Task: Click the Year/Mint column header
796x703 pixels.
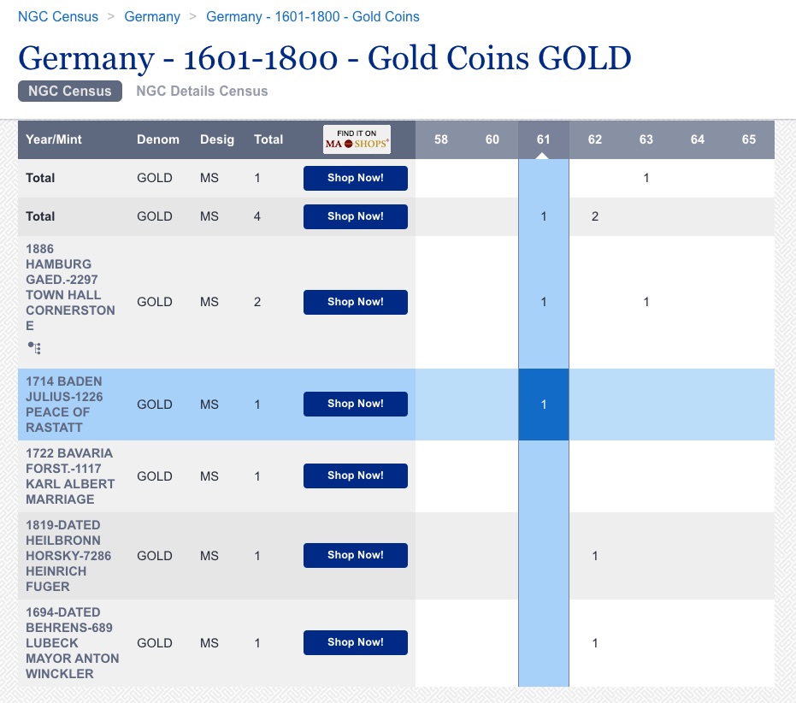Action: click(x=53, y=139)
